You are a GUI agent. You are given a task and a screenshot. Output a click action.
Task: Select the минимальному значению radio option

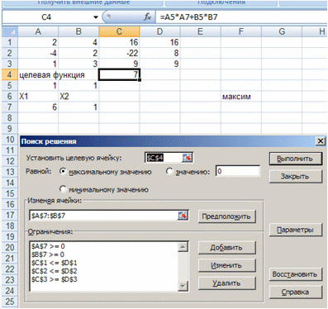click(63, 189)
